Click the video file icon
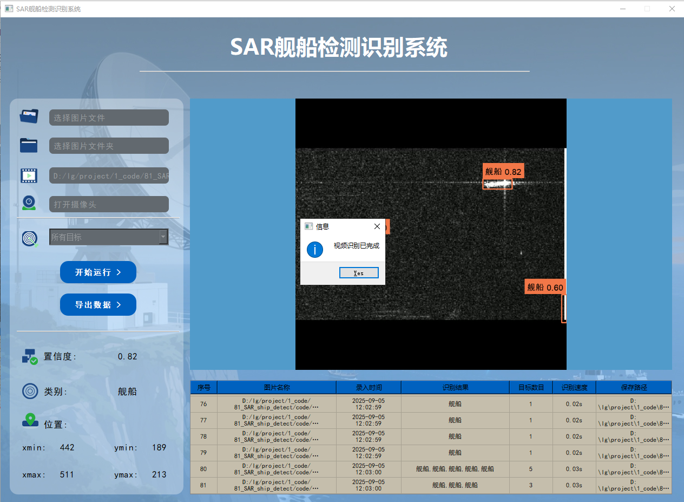The width and height of the screenshot is (684, 502). [x=29, y=175]
